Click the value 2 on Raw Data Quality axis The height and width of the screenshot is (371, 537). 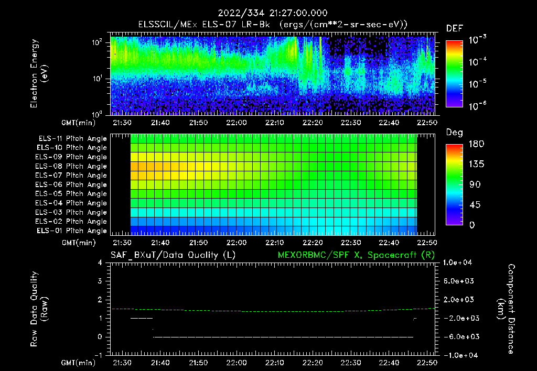point(100,300)
